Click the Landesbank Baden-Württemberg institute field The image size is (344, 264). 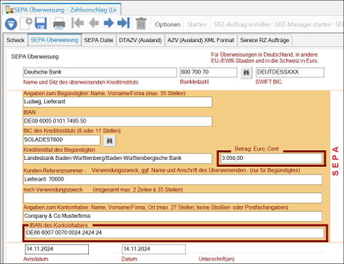click(118, 159)
